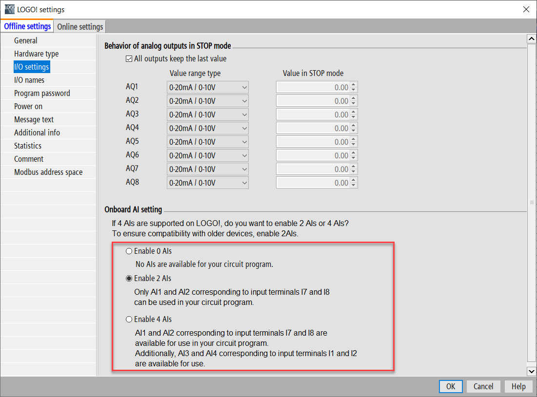Open AQ5 value range type dropdown

[208, 142]
